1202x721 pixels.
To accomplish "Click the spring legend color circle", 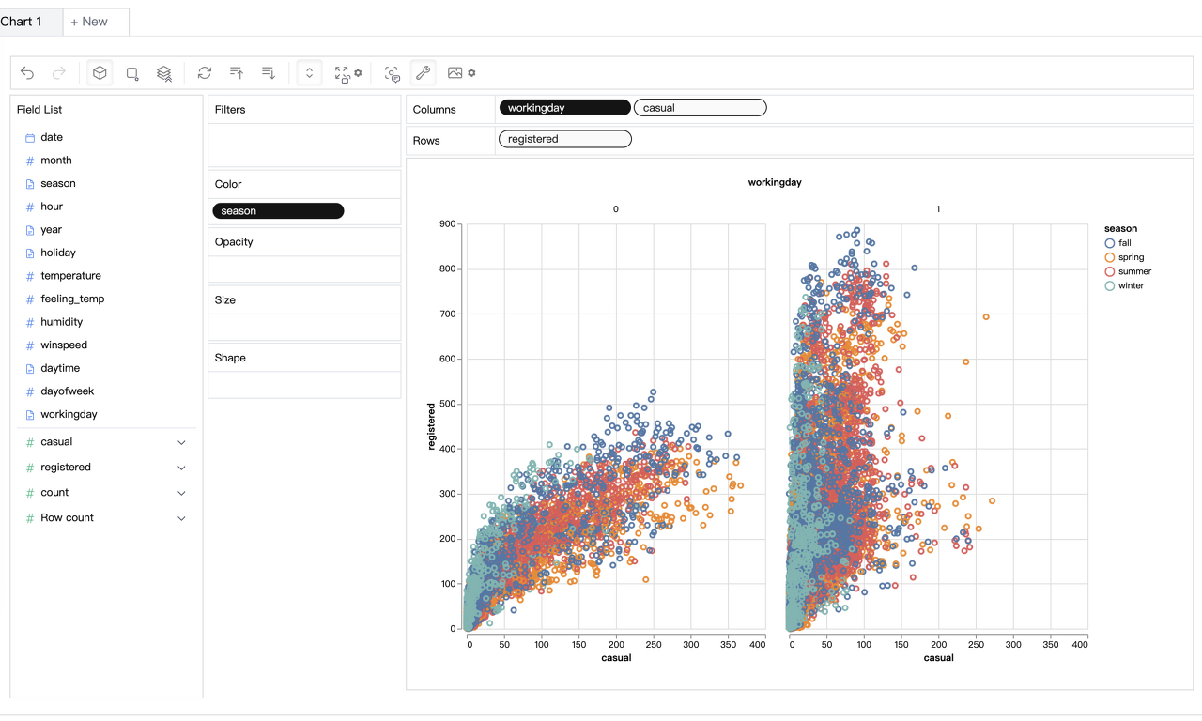I will 1110,257.
